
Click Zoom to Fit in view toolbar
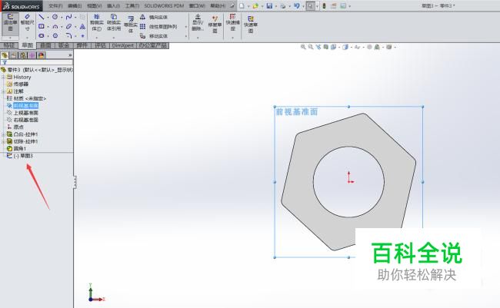pyautogui.click(x=303, y=47)
